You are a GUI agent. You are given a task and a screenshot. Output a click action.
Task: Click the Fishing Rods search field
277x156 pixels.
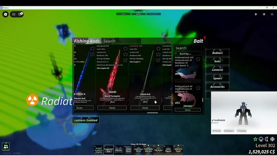[x=121, y=41]
